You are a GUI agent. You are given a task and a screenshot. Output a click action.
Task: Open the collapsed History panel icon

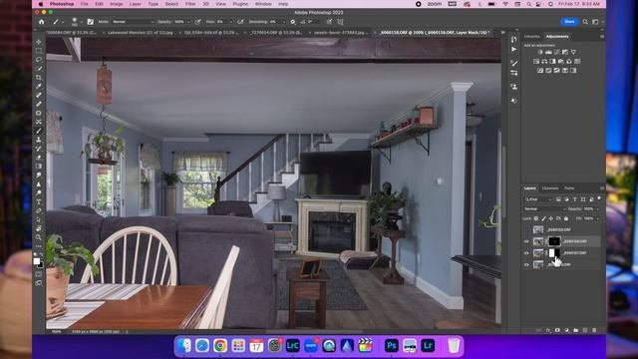(x=514, y=40)
